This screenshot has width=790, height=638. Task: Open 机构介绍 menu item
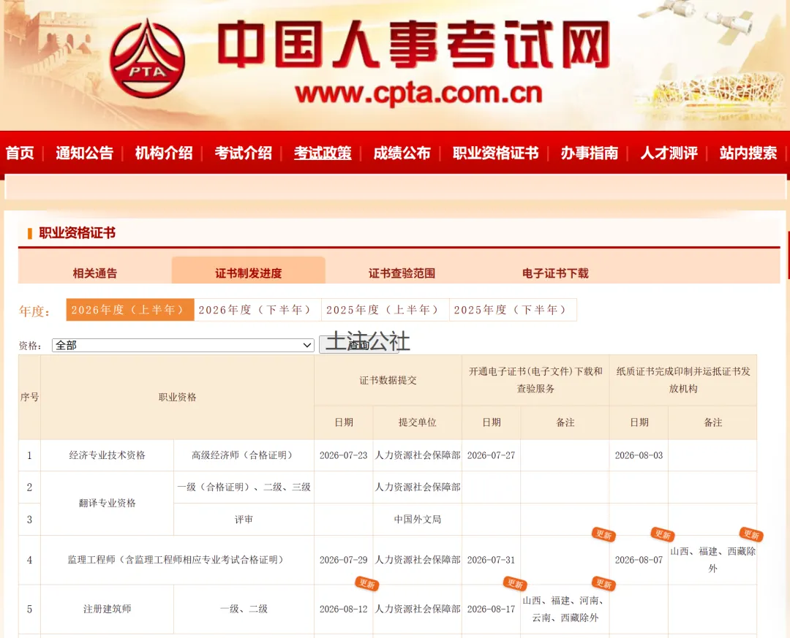(164, 153)
